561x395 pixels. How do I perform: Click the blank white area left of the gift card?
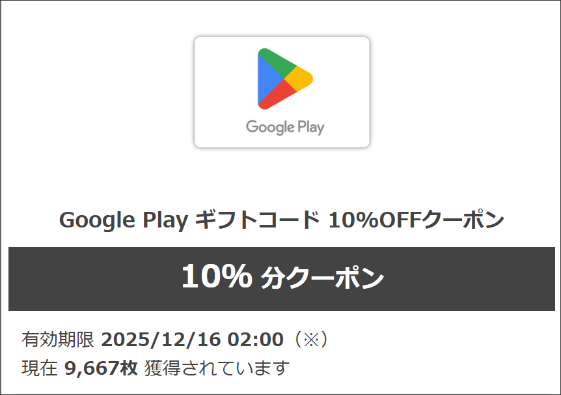point(98,91)
